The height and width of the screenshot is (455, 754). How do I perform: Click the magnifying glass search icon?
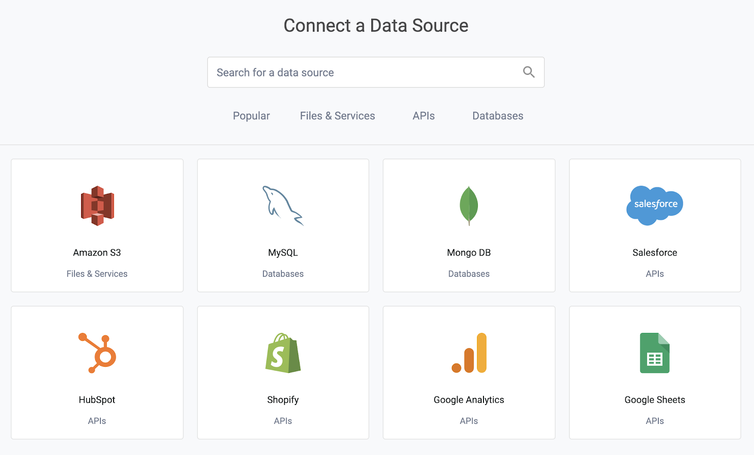[x=529, y=72]
